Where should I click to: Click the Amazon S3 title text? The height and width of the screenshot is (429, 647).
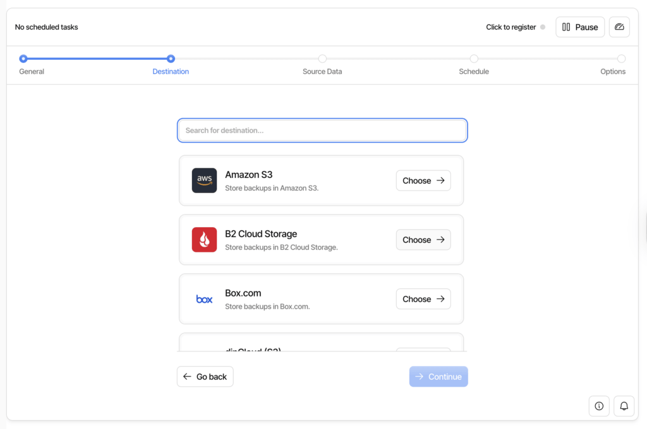pyautogui.click(x=249, y=175)
